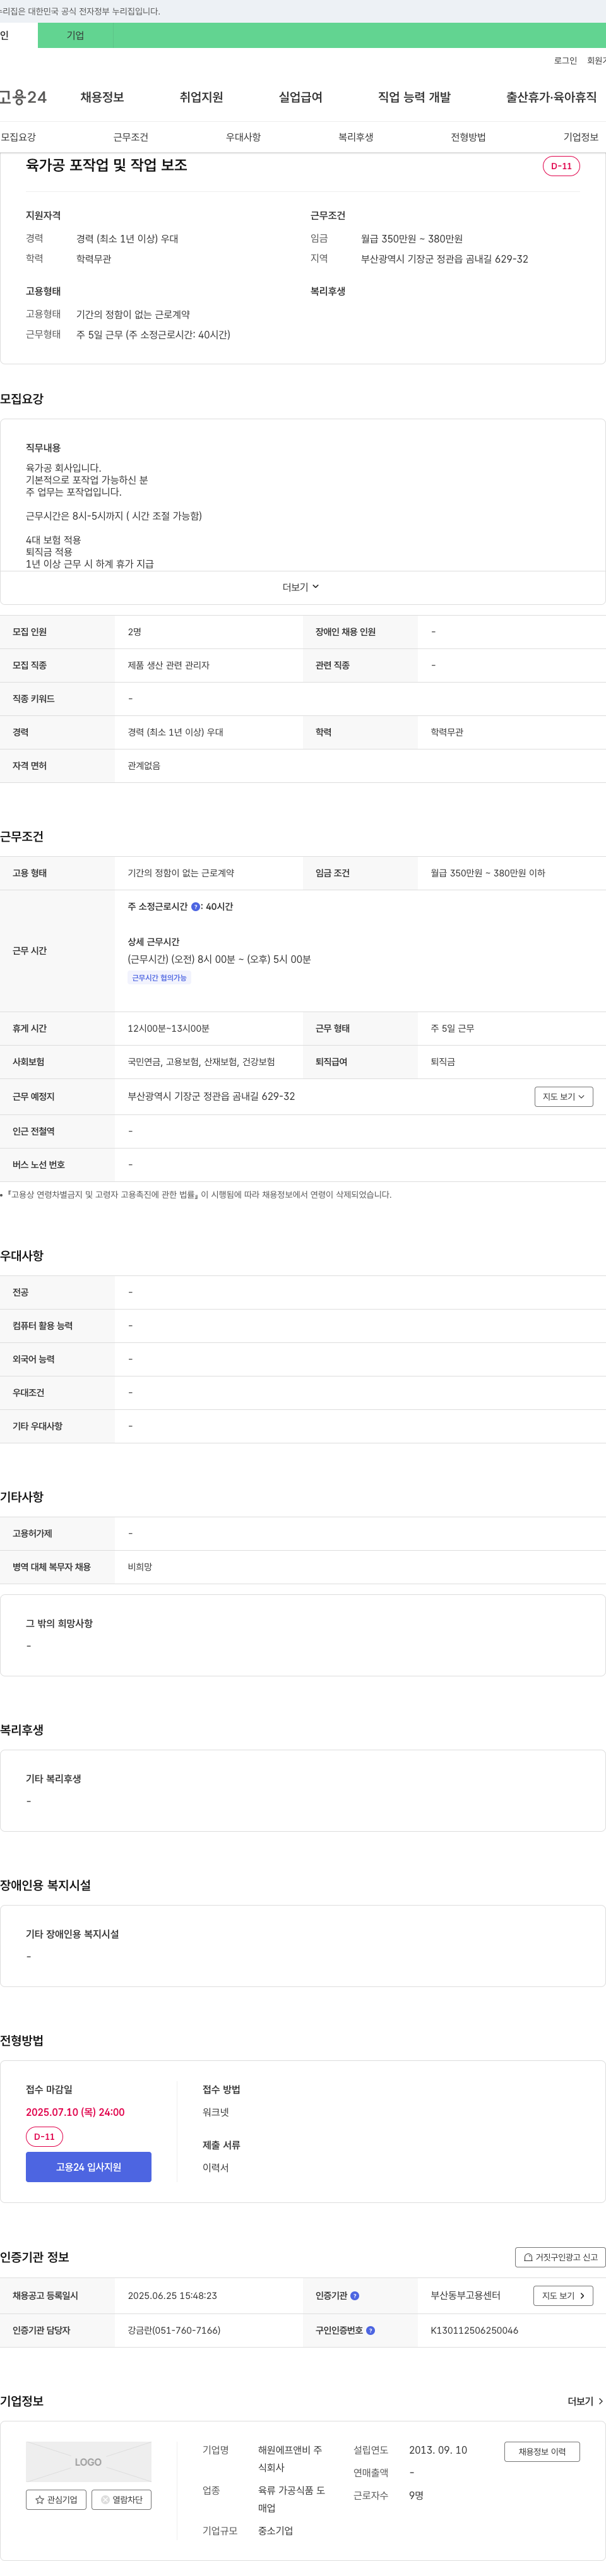This screenshot has height=2561, width=606.
Task: Expand 지도 보기 for 근무 예정지
Action: (x=563, y=1097)
